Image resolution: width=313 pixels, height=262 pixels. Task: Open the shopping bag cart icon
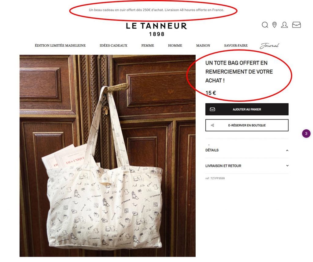296,25
